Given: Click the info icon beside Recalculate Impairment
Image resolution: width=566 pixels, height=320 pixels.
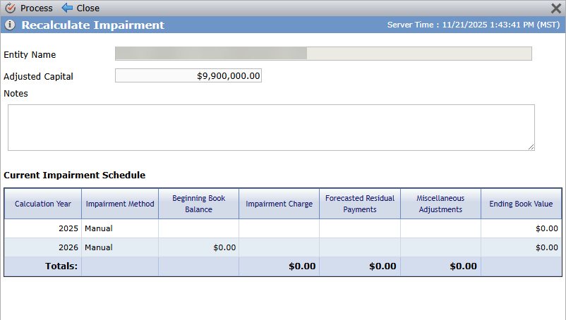Looking at the screenshot, I should [x=10, y=25].
